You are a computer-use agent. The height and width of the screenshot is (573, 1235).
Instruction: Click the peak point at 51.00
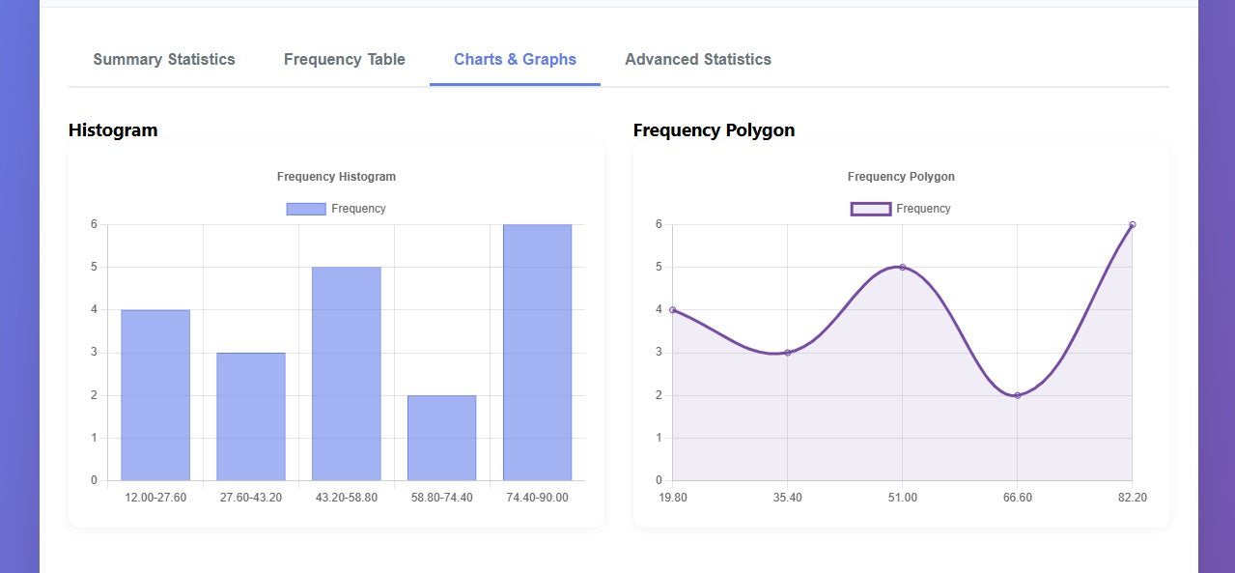pyautogui.click(x=902, y=267)
